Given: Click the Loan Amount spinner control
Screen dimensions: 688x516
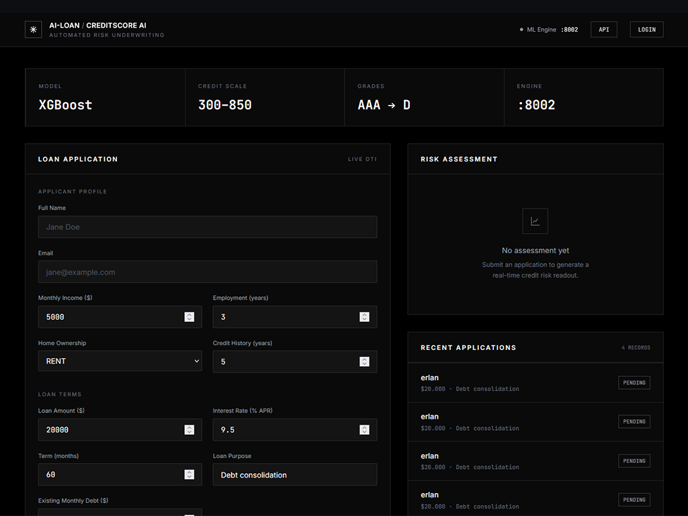Looking at the screenshot, I should 189,429.
